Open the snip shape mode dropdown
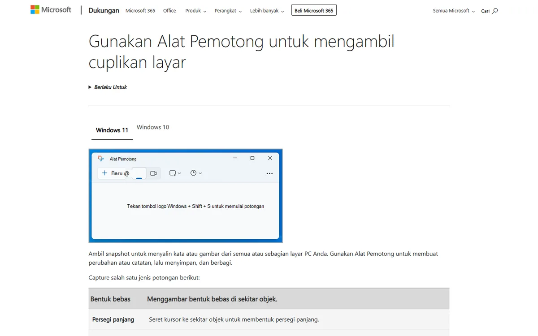The image size is (538, 336). pyautogui.click(x=175, y=173)
